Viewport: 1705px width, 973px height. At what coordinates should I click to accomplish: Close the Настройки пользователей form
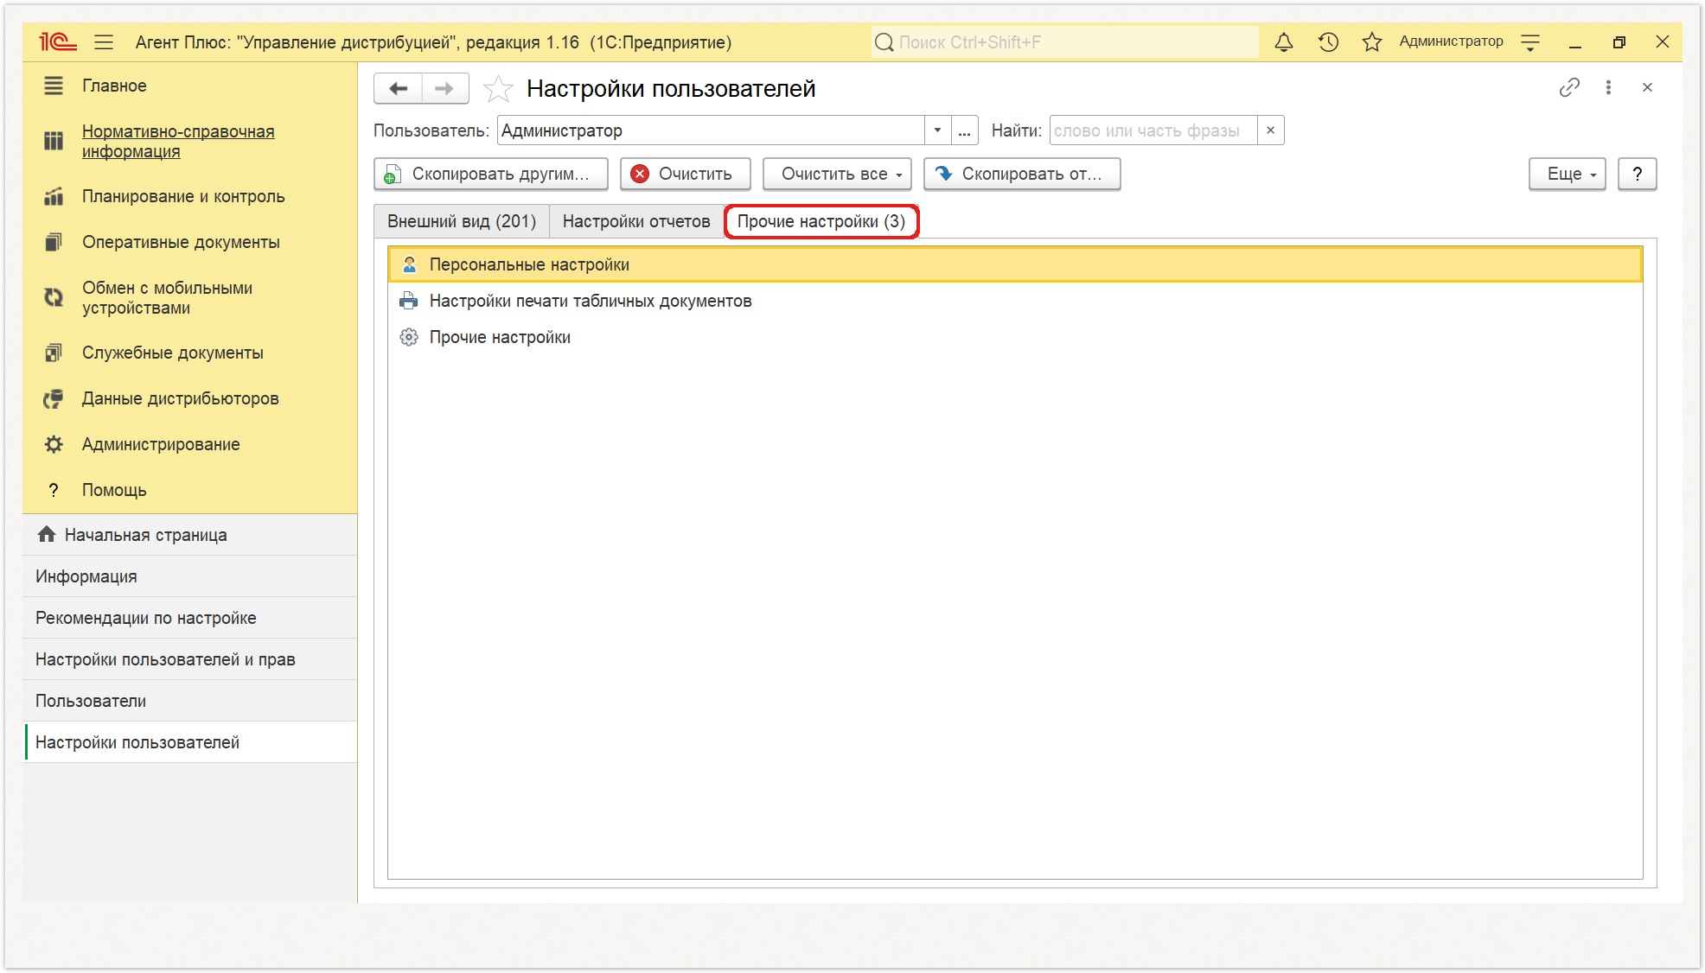pyautogui.click(x=1647, y=87)
